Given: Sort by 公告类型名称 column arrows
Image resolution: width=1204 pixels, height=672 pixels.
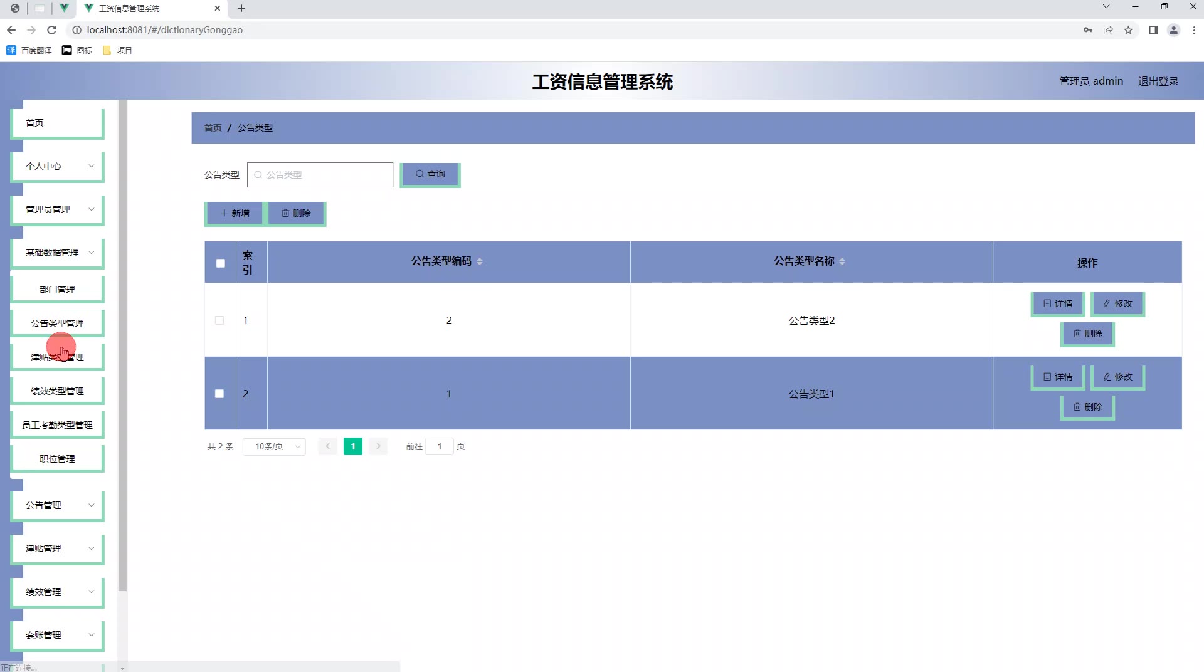Looking at the screenshot, I should pos(842,261).
